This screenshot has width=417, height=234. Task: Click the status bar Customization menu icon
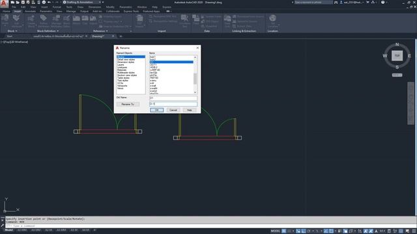coord(414,231)
